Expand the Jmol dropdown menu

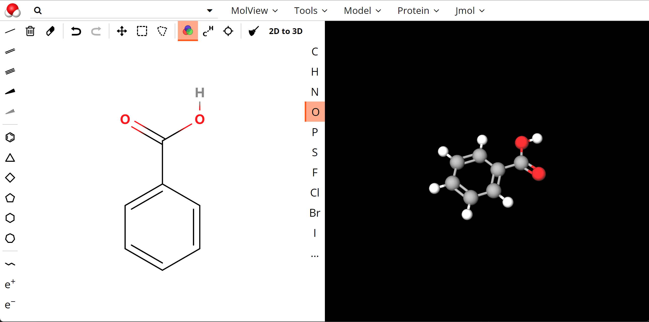(x=469, y=11)
